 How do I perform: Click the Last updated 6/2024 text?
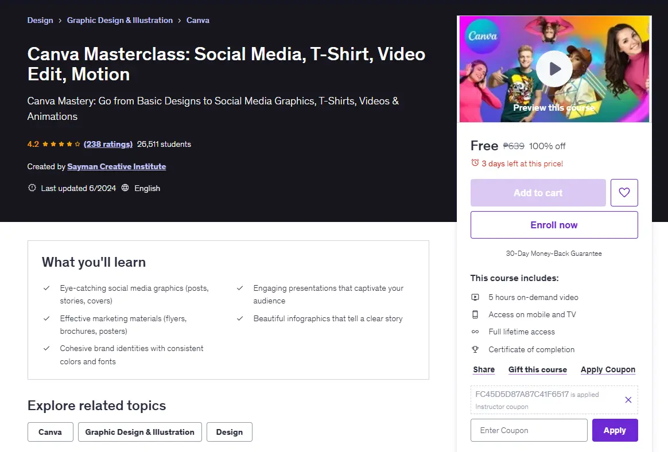pos(79,188)
